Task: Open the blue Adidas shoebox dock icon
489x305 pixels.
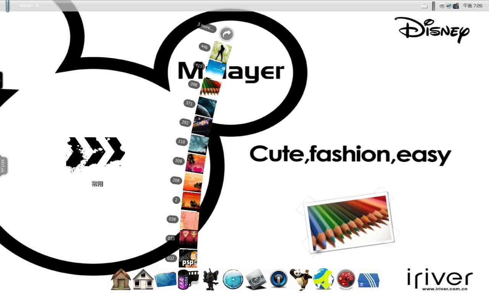Action: [x=369, y=280]
